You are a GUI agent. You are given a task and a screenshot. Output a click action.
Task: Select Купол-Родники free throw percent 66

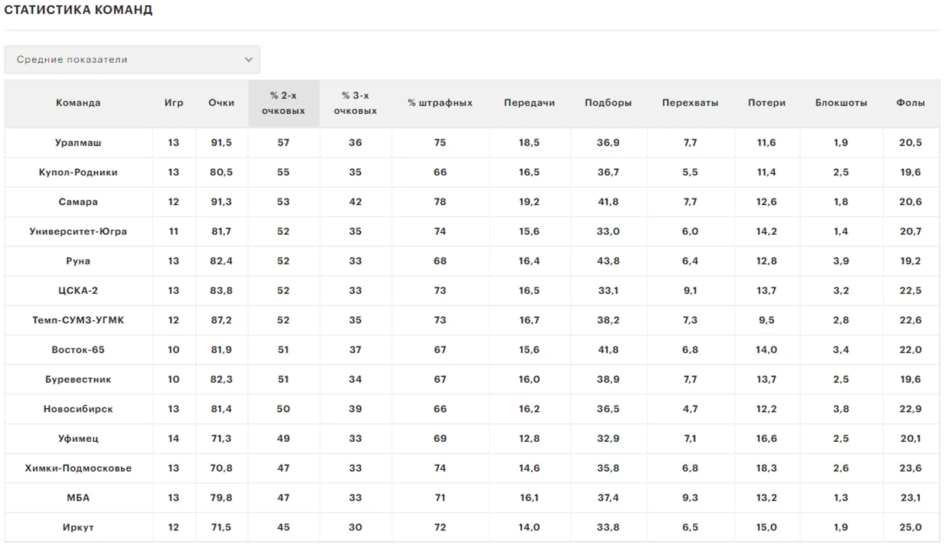pyautogui.click(x=440, y=173)
